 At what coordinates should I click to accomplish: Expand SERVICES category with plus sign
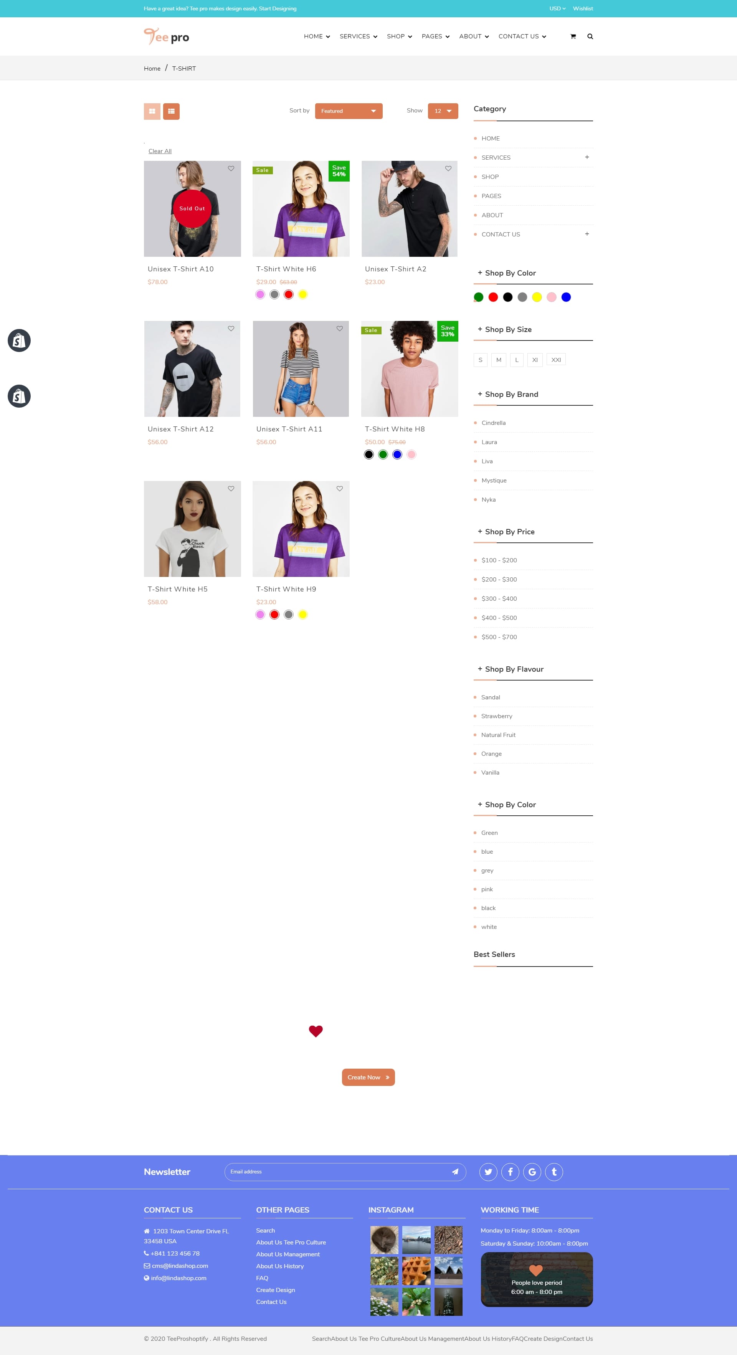(x=587, y=157)
